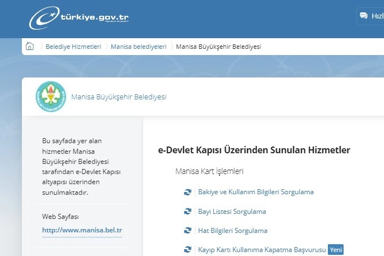Visit http://www.manisa.bel.tr web page link
Screen dimensions: 384x256
pyautogui.click(x=82, y=230)
